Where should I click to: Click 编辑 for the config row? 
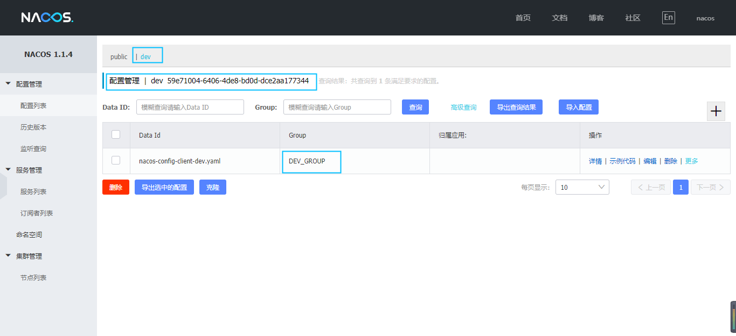tap(650, 161)
